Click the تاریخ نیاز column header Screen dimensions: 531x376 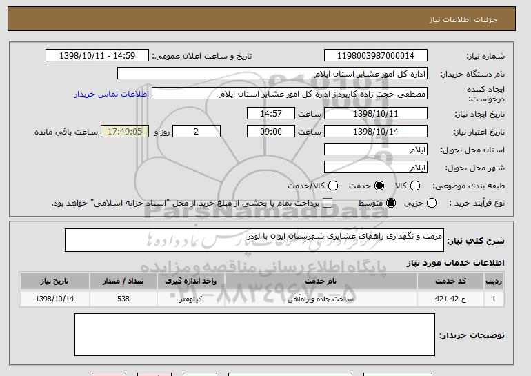point(54,281)
